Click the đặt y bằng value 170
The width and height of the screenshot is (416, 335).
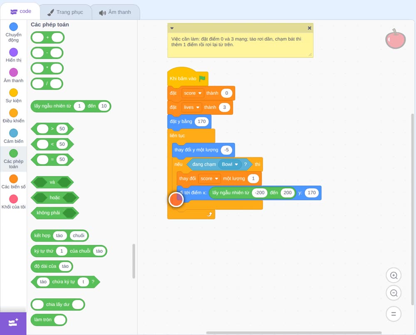202,122
